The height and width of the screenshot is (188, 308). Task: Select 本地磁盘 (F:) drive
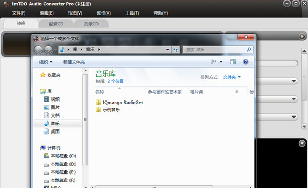[x=60, y=180]
